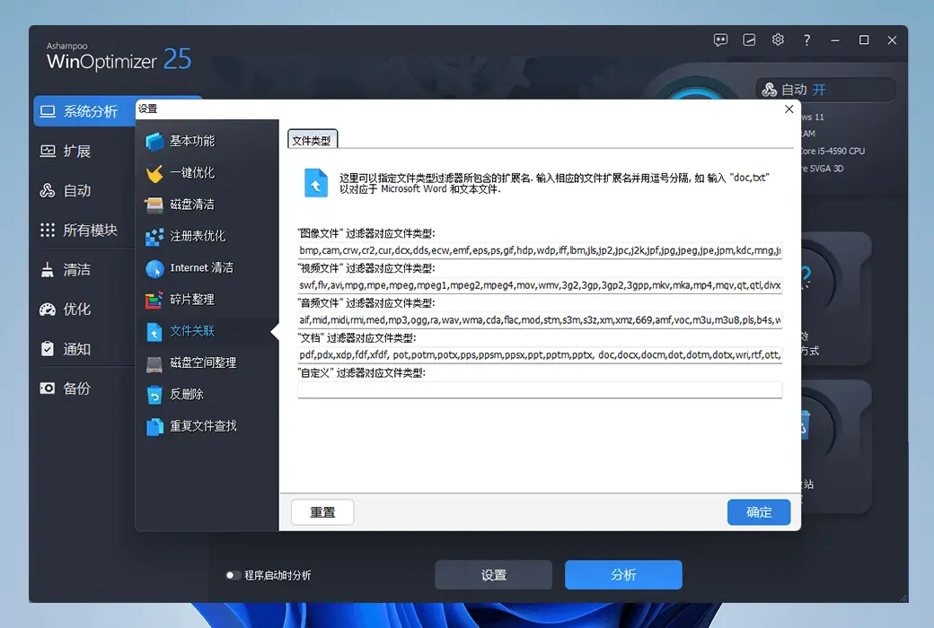The width and height of the screenshot is (934, 628).
Task: Click the empty 自定义 filter field
Action: coord(540,389)
